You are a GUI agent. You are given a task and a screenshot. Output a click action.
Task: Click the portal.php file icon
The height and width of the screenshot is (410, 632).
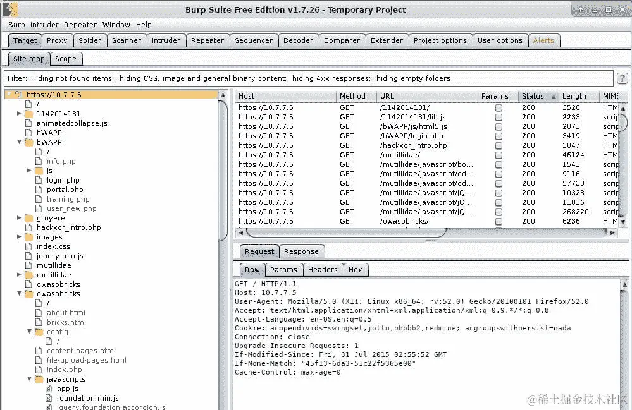tap(39, 190)
